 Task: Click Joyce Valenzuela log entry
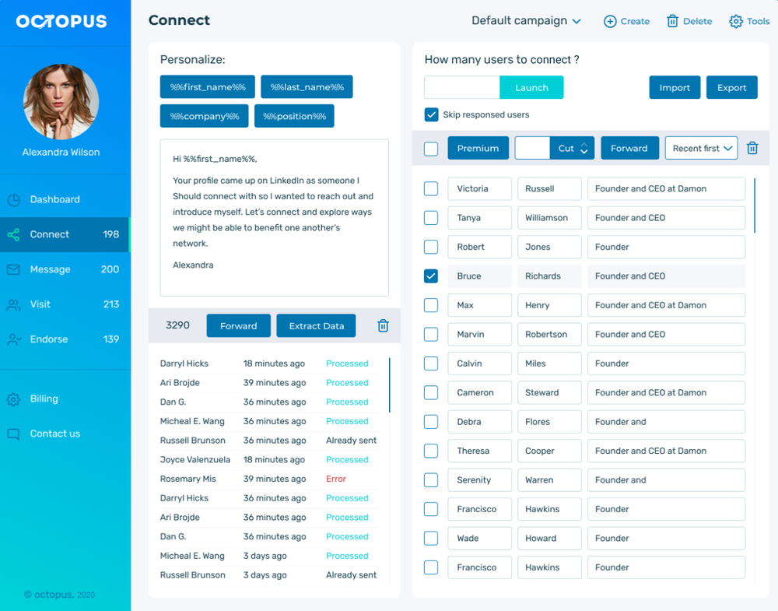point(271,460)
